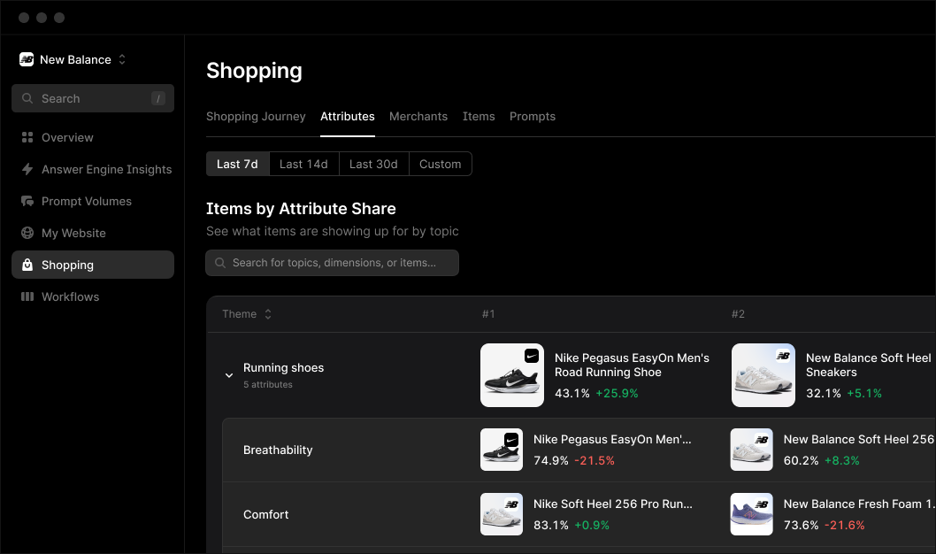Click the +5.1% change value
The width and height of the screenshot is (936, 554).
(x=864, y=394)
